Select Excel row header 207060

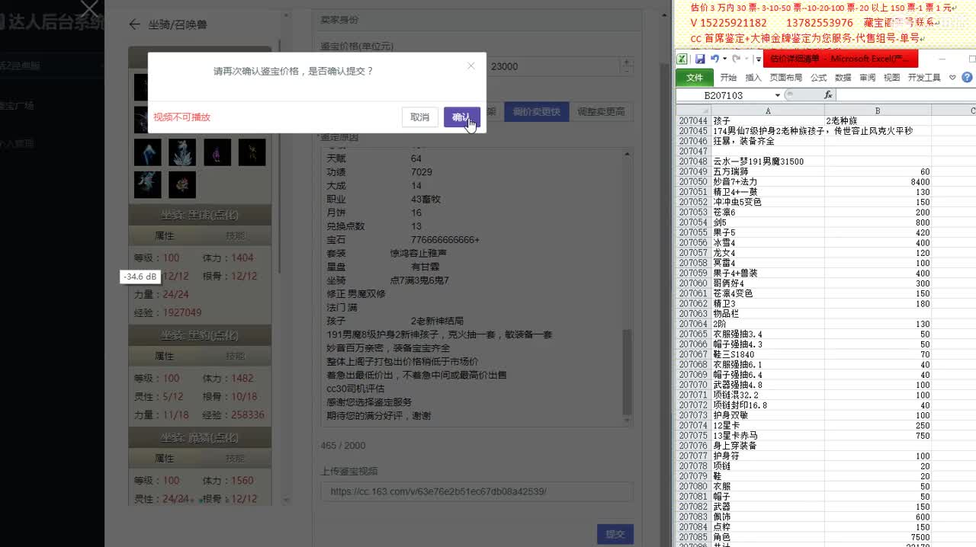pyautogui.click(x=693, y=283)
